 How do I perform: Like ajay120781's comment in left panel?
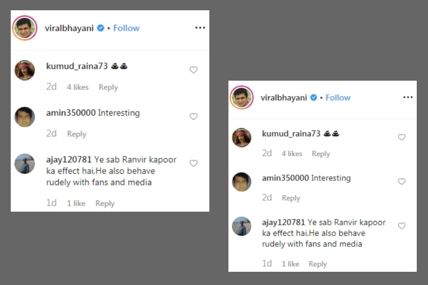tap(193, 163)
